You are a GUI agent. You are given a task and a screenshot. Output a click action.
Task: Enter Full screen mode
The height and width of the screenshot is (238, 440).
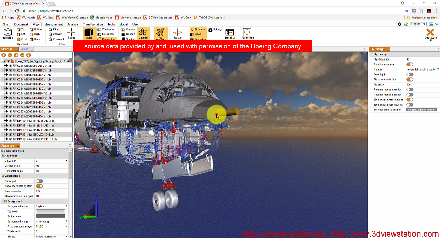[x=247, y=34]
